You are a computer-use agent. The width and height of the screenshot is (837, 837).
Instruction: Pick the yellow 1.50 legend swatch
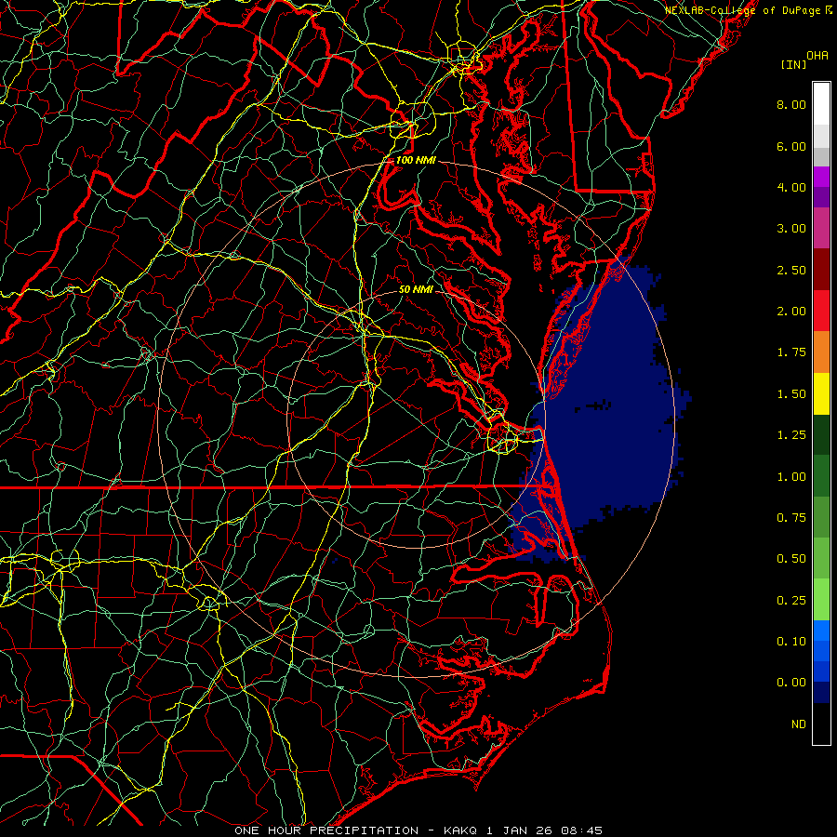tap(821, 394)
